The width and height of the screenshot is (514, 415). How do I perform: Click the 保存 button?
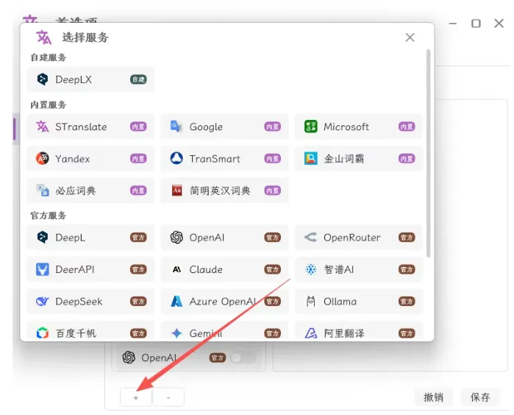[480, 397]
